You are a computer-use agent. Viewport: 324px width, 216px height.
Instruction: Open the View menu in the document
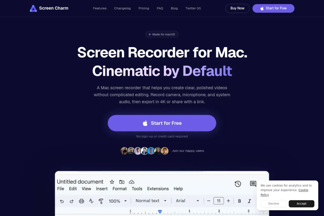[x=86, y=189]
